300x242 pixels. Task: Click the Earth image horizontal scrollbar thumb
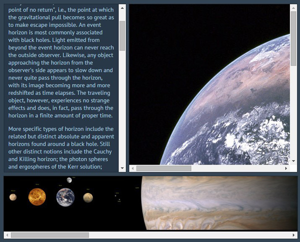coord(164,168)
